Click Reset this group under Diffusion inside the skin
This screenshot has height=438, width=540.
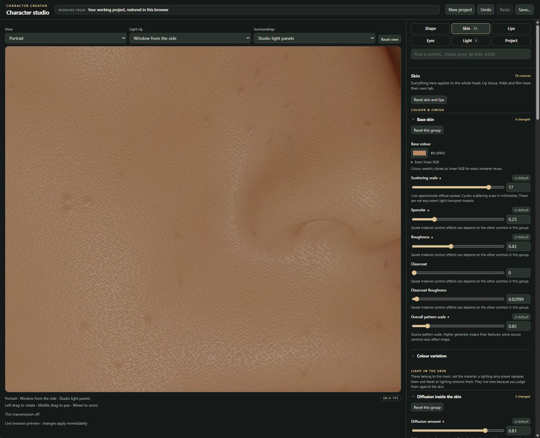(427, 407)
